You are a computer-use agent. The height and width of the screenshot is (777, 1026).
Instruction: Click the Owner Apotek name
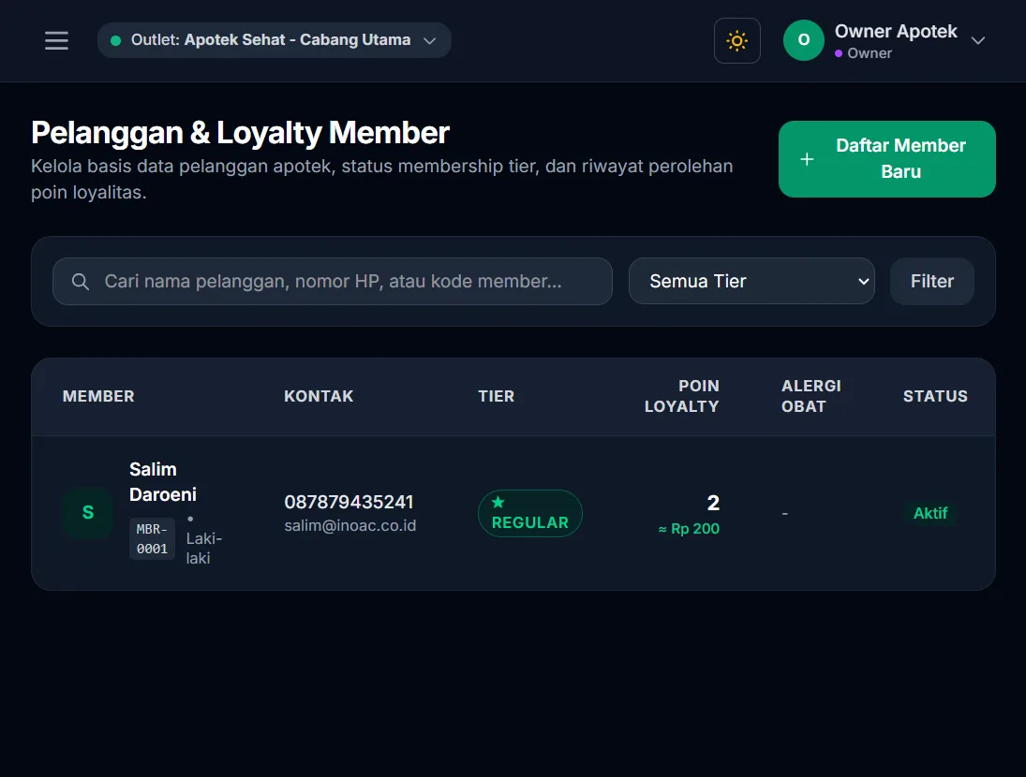click(896, 32)
